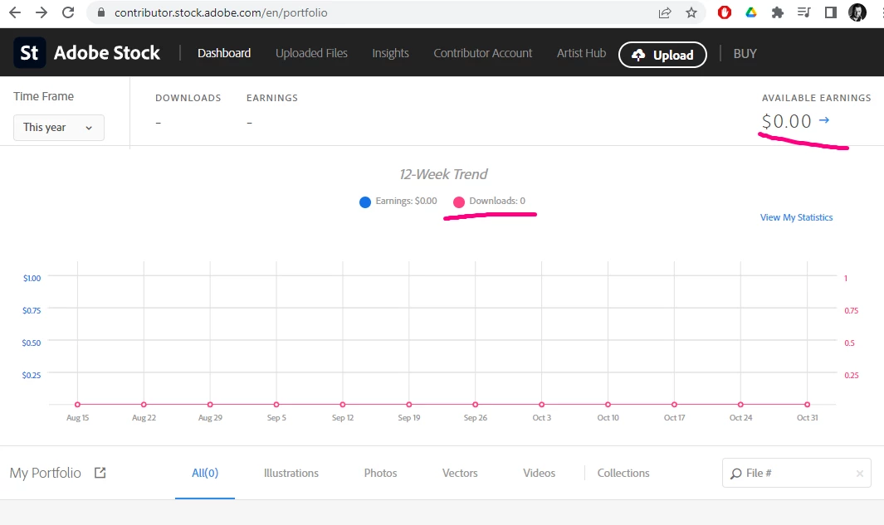
Task: Click the Sep 5 chart data point
Action: (x=276, y=405)
